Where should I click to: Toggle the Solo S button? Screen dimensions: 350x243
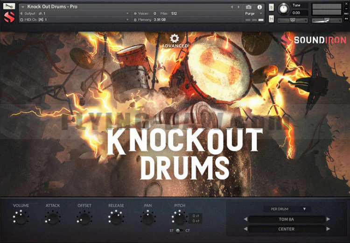pos(271,7)
